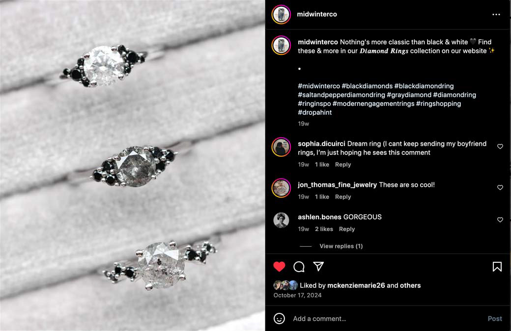511x331 pixels.
Task: Like ashlen.bones' comment heart icon
Action: click(500, 220)
